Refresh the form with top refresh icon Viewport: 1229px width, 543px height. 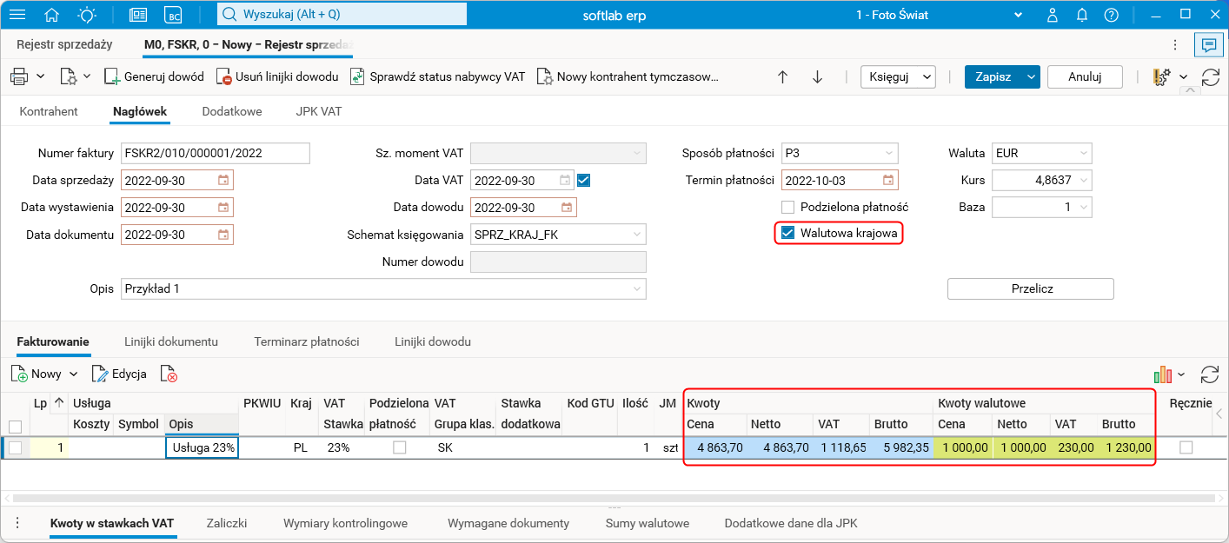pyautogui.click(x=1210, y=76)
